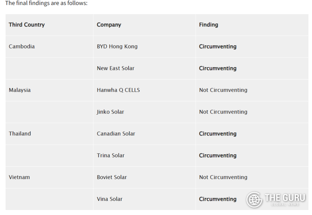Image resolution: width=312 pixels, height=215 pixels.
Task: Click the Malaysia country cell
Action: point(20,90)
